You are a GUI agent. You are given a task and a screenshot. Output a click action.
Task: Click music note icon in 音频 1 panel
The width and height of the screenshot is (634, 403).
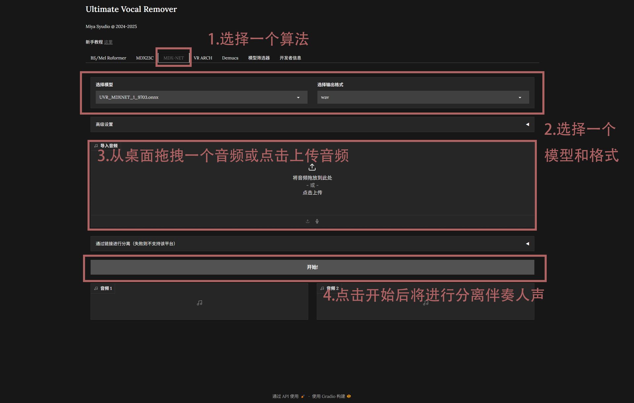199,303
